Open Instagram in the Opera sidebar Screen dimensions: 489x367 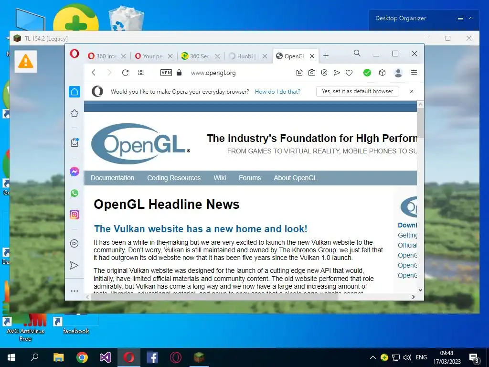point(74,215)
